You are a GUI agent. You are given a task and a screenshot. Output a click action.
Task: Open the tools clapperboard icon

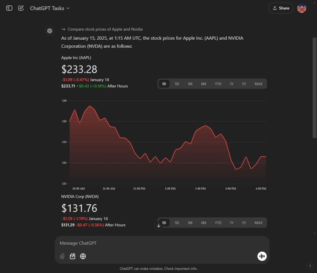coord(72,256)
